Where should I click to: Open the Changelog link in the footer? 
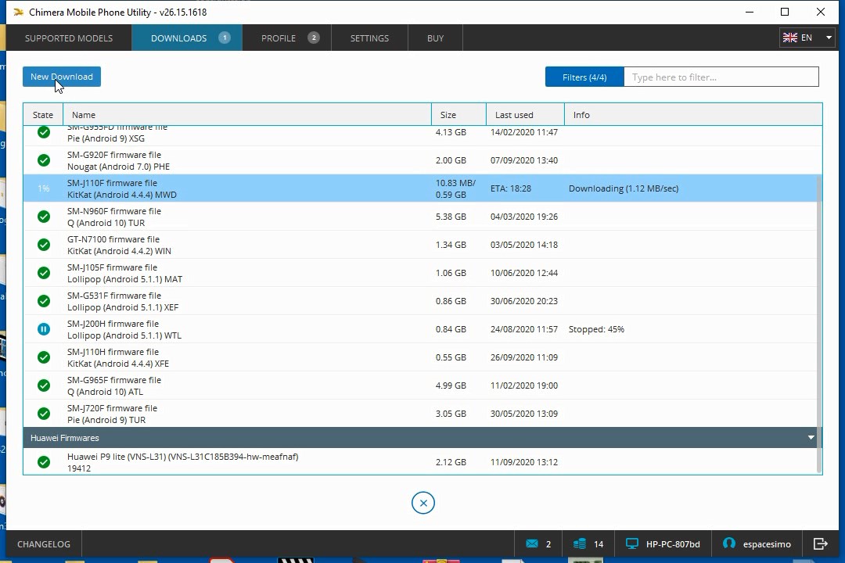pyautogui.click(x=44, y=544)
